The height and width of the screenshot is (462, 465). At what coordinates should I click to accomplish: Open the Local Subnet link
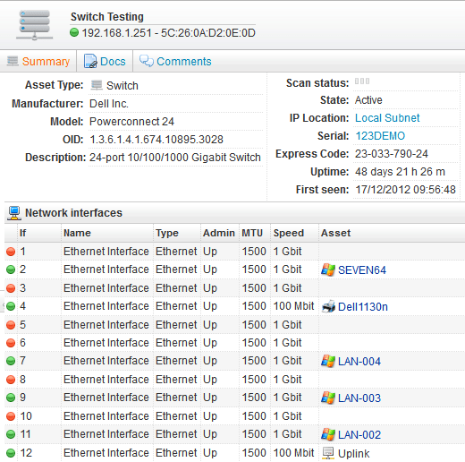(x=387, y=118)
